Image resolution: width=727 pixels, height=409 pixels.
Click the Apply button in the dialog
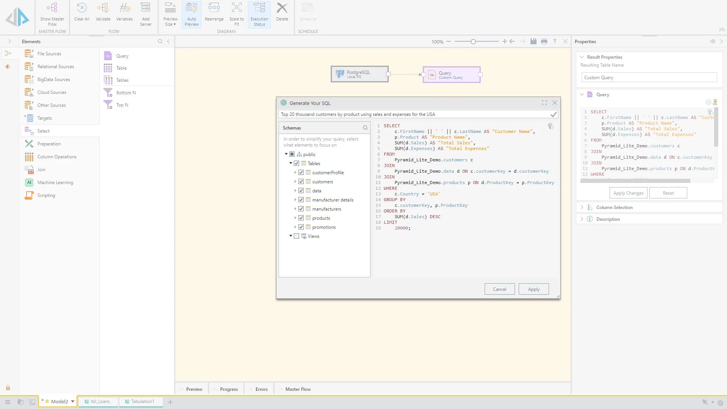pos(534,289)
